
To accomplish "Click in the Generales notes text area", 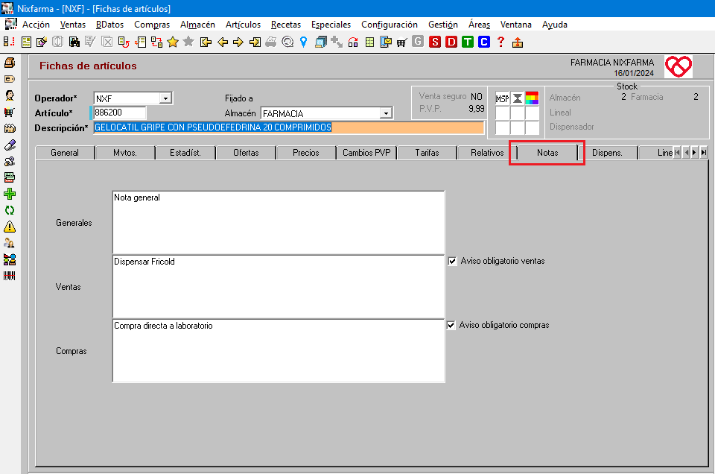I will [278, 223].
